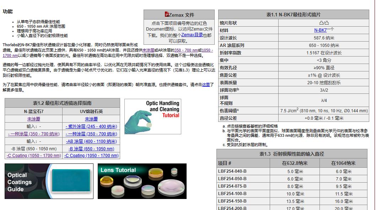Open the B 涂层 (650 - 1050 nm) link
This screenshot has height=210, width=376.
pyautogui.click(x=91, y=149)
